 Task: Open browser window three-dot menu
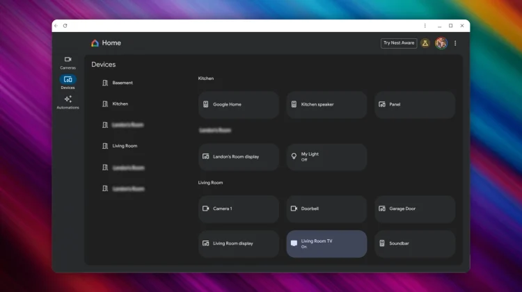click(x=425, y=26)
